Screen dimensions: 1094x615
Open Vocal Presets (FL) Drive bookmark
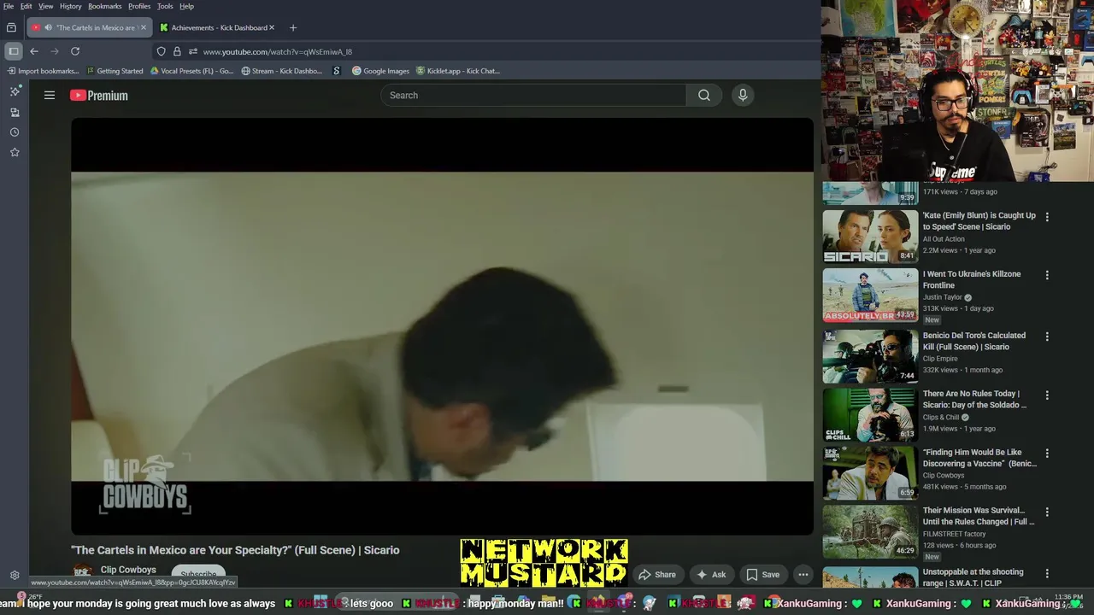(x=191, y=71)
